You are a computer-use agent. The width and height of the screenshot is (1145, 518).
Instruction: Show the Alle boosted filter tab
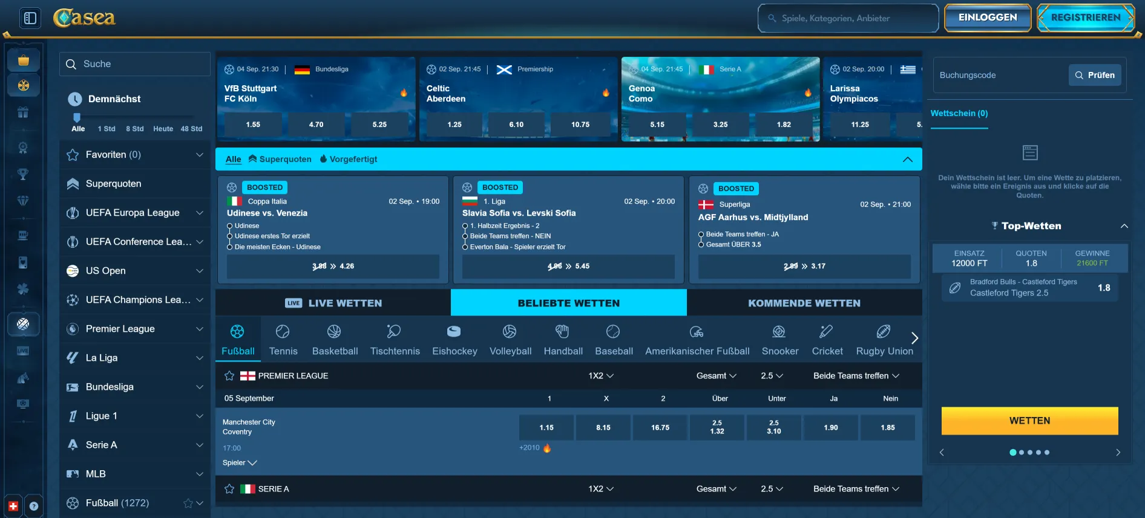pos(234,159)
